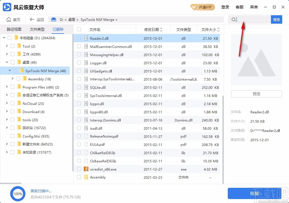Image resolution: width=289 pixels, height=203 pixels.
Task: Check the vcredist_x86.exe row checkbox
Action: coord(79,169)
